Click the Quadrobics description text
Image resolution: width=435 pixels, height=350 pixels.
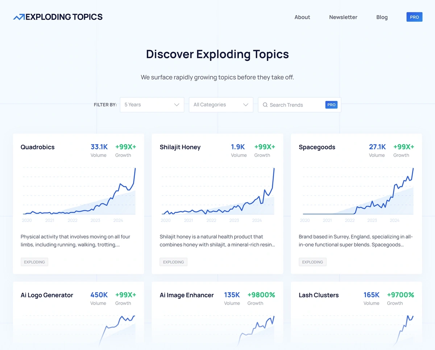(x=75, y=240)
